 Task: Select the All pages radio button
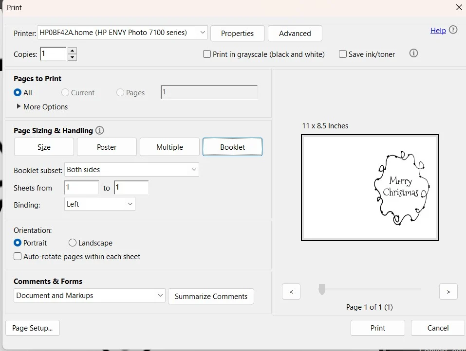coord(18,92)
